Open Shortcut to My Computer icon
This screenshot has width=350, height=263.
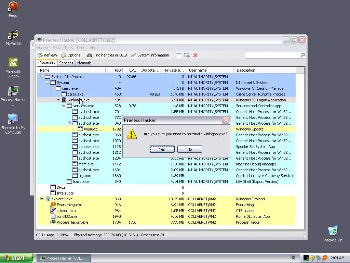pos(13,124)
